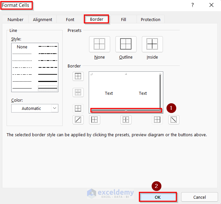
Task: Click the 'Color:' label
Action: tap(17, 100)
